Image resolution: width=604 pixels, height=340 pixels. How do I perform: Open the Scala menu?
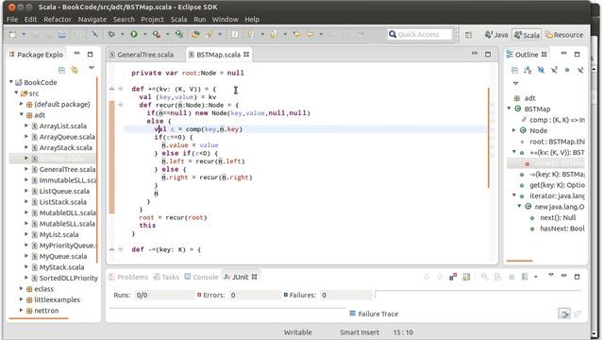(178, 19)
